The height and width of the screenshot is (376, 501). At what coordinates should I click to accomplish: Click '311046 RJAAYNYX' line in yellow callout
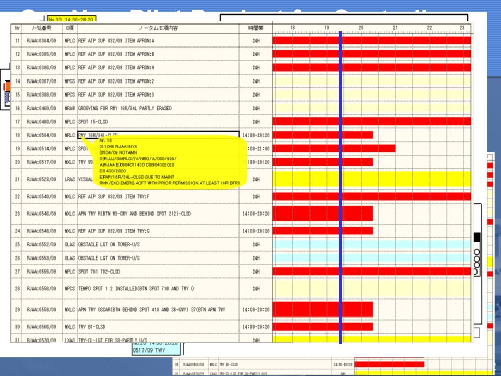click(x=118, y=146)
